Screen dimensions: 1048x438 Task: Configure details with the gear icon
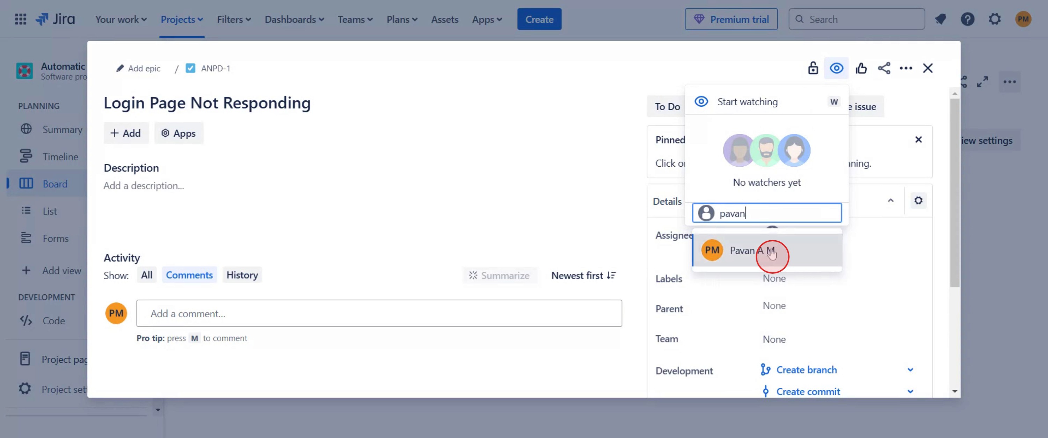point(918,201)
